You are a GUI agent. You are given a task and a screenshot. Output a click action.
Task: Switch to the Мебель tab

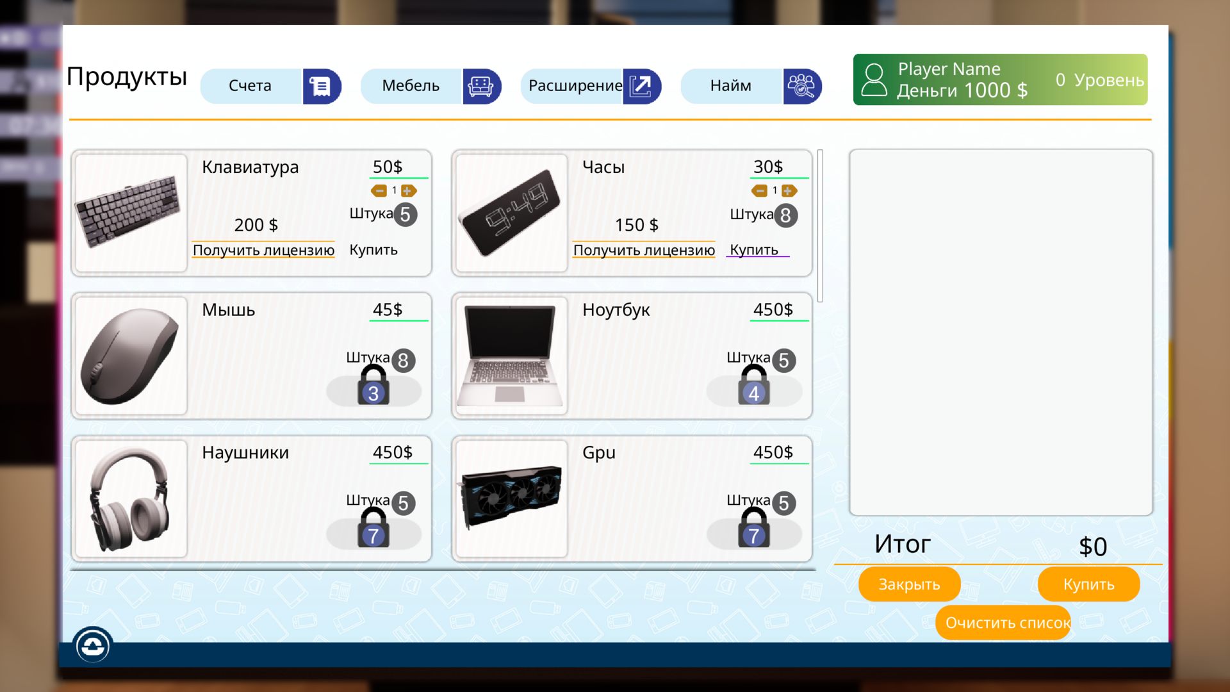(411, 86)
